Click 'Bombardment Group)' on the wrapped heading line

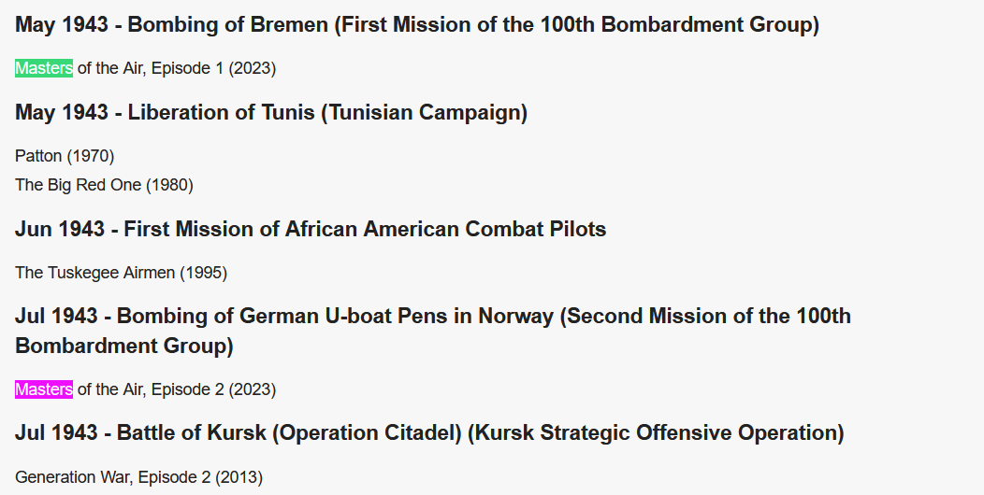[124, 346]
